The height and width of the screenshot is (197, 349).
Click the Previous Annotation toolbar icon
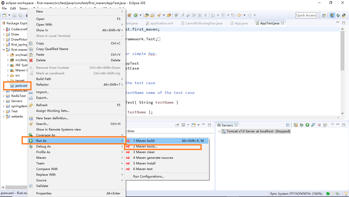(x=223, y=15)
